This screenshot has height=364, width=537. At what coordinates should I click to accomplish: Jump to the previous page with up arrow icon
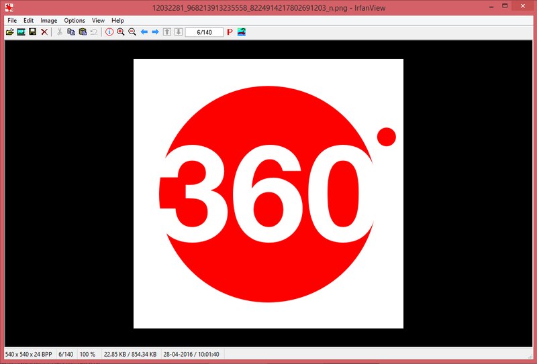tap(166, 32)
